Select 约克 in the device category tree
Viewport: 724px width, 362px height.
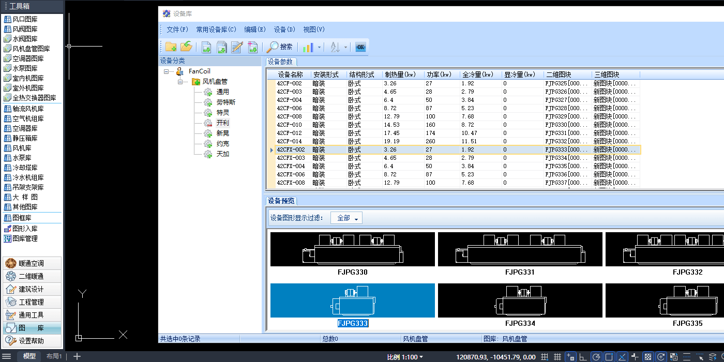(223, 144)
